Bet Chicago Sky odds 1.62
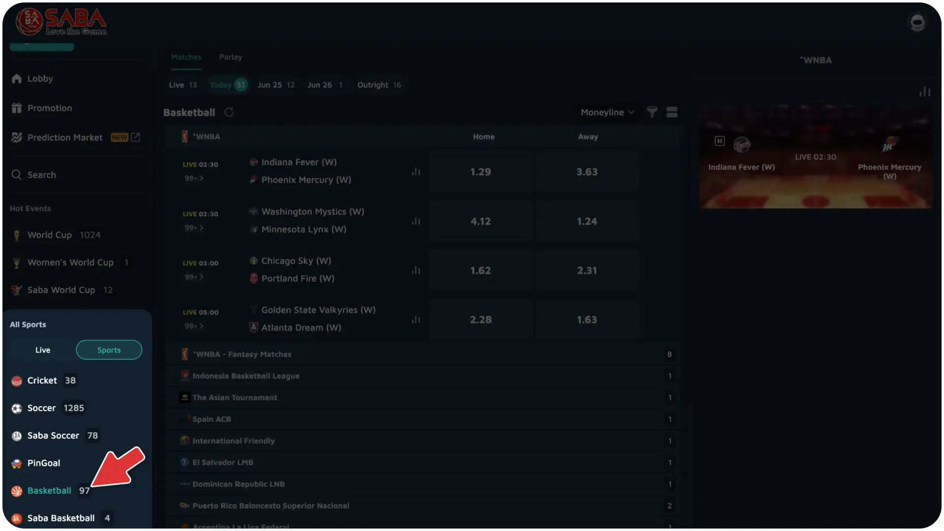The image size is (944, 531). [x=480, y=270]
